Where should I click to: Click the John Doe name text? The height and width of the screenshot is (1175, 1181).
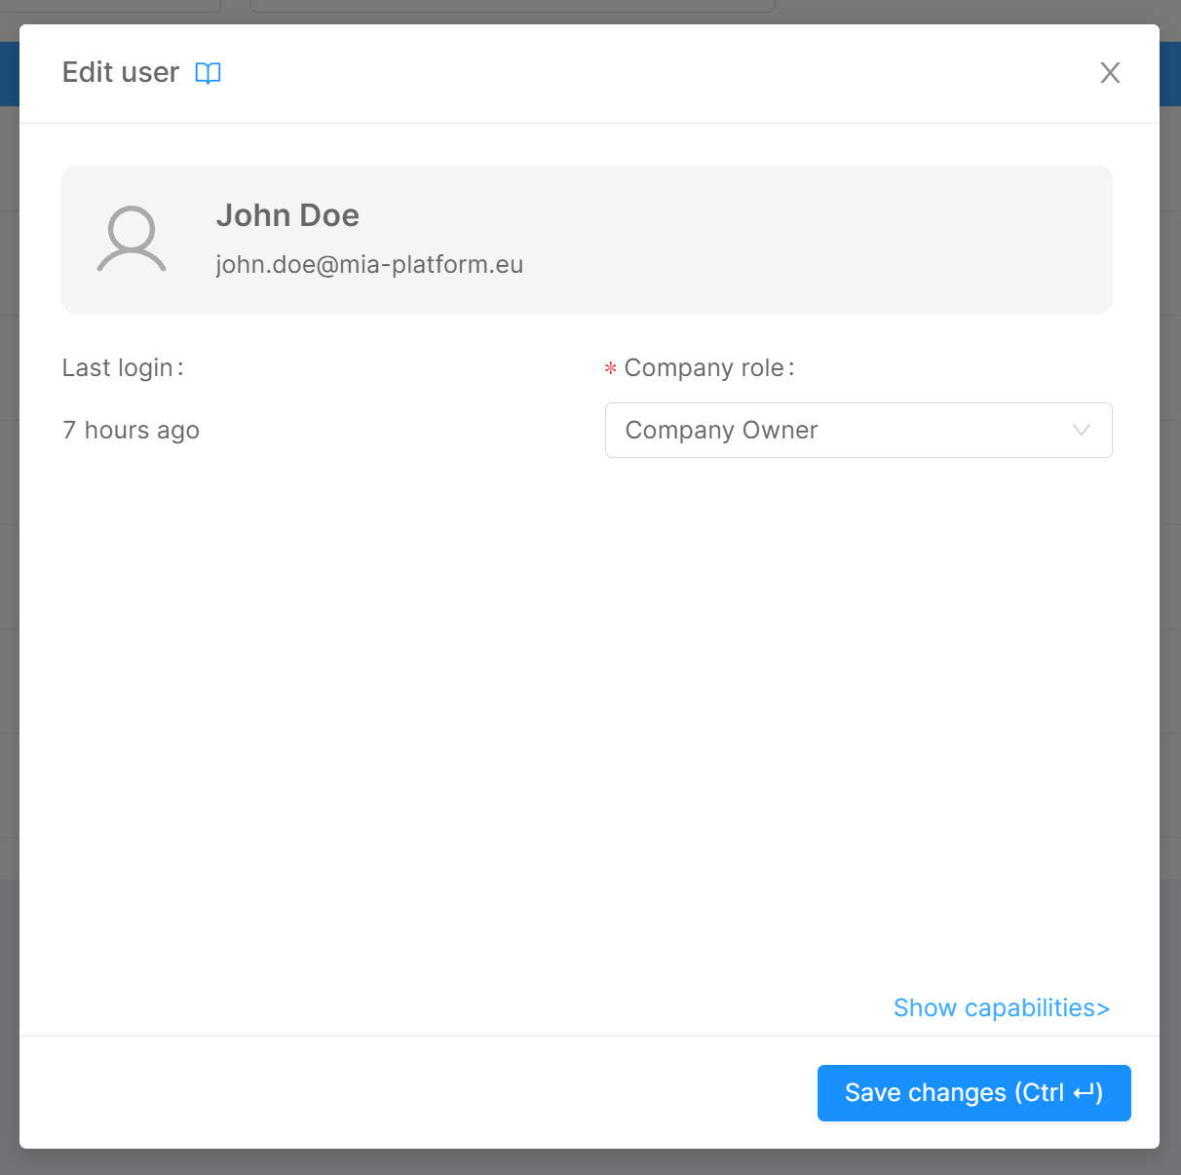pos(287,215)
